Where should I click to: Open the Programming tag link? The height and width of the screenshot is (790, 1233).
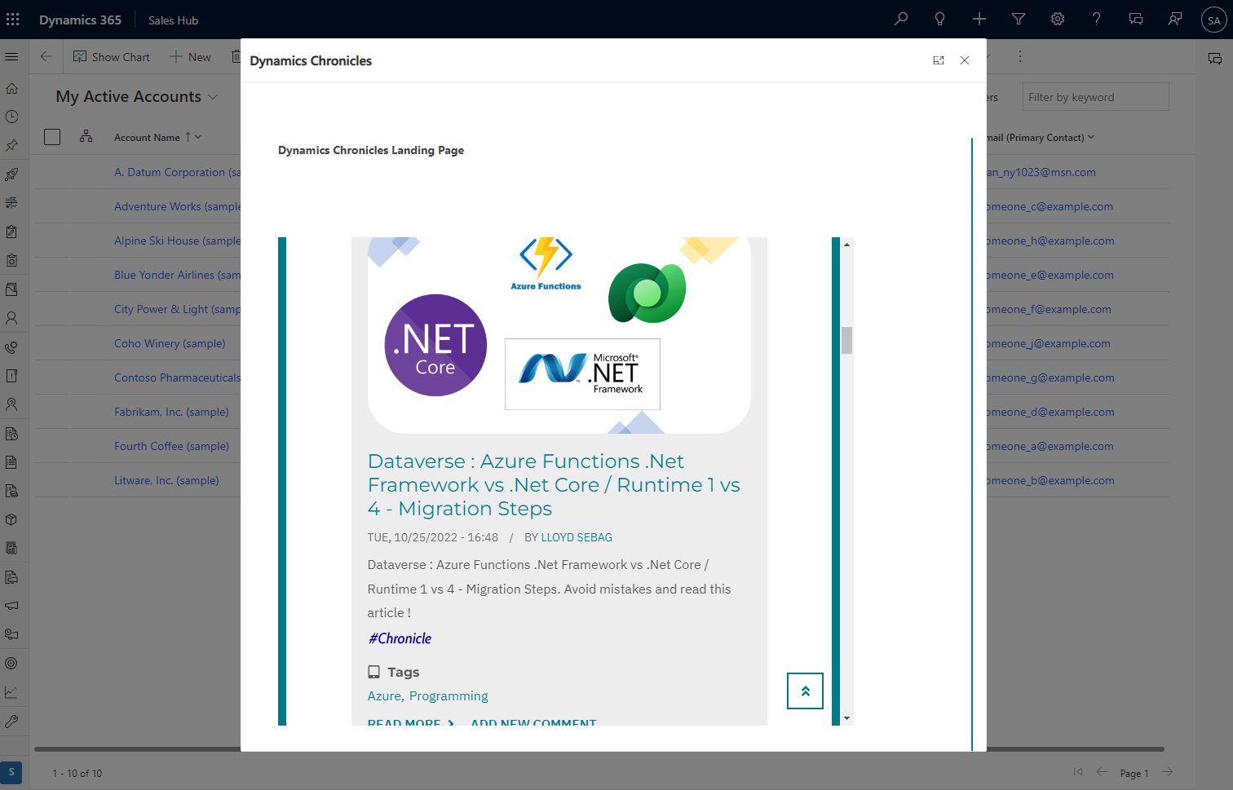tap(449, 696)
